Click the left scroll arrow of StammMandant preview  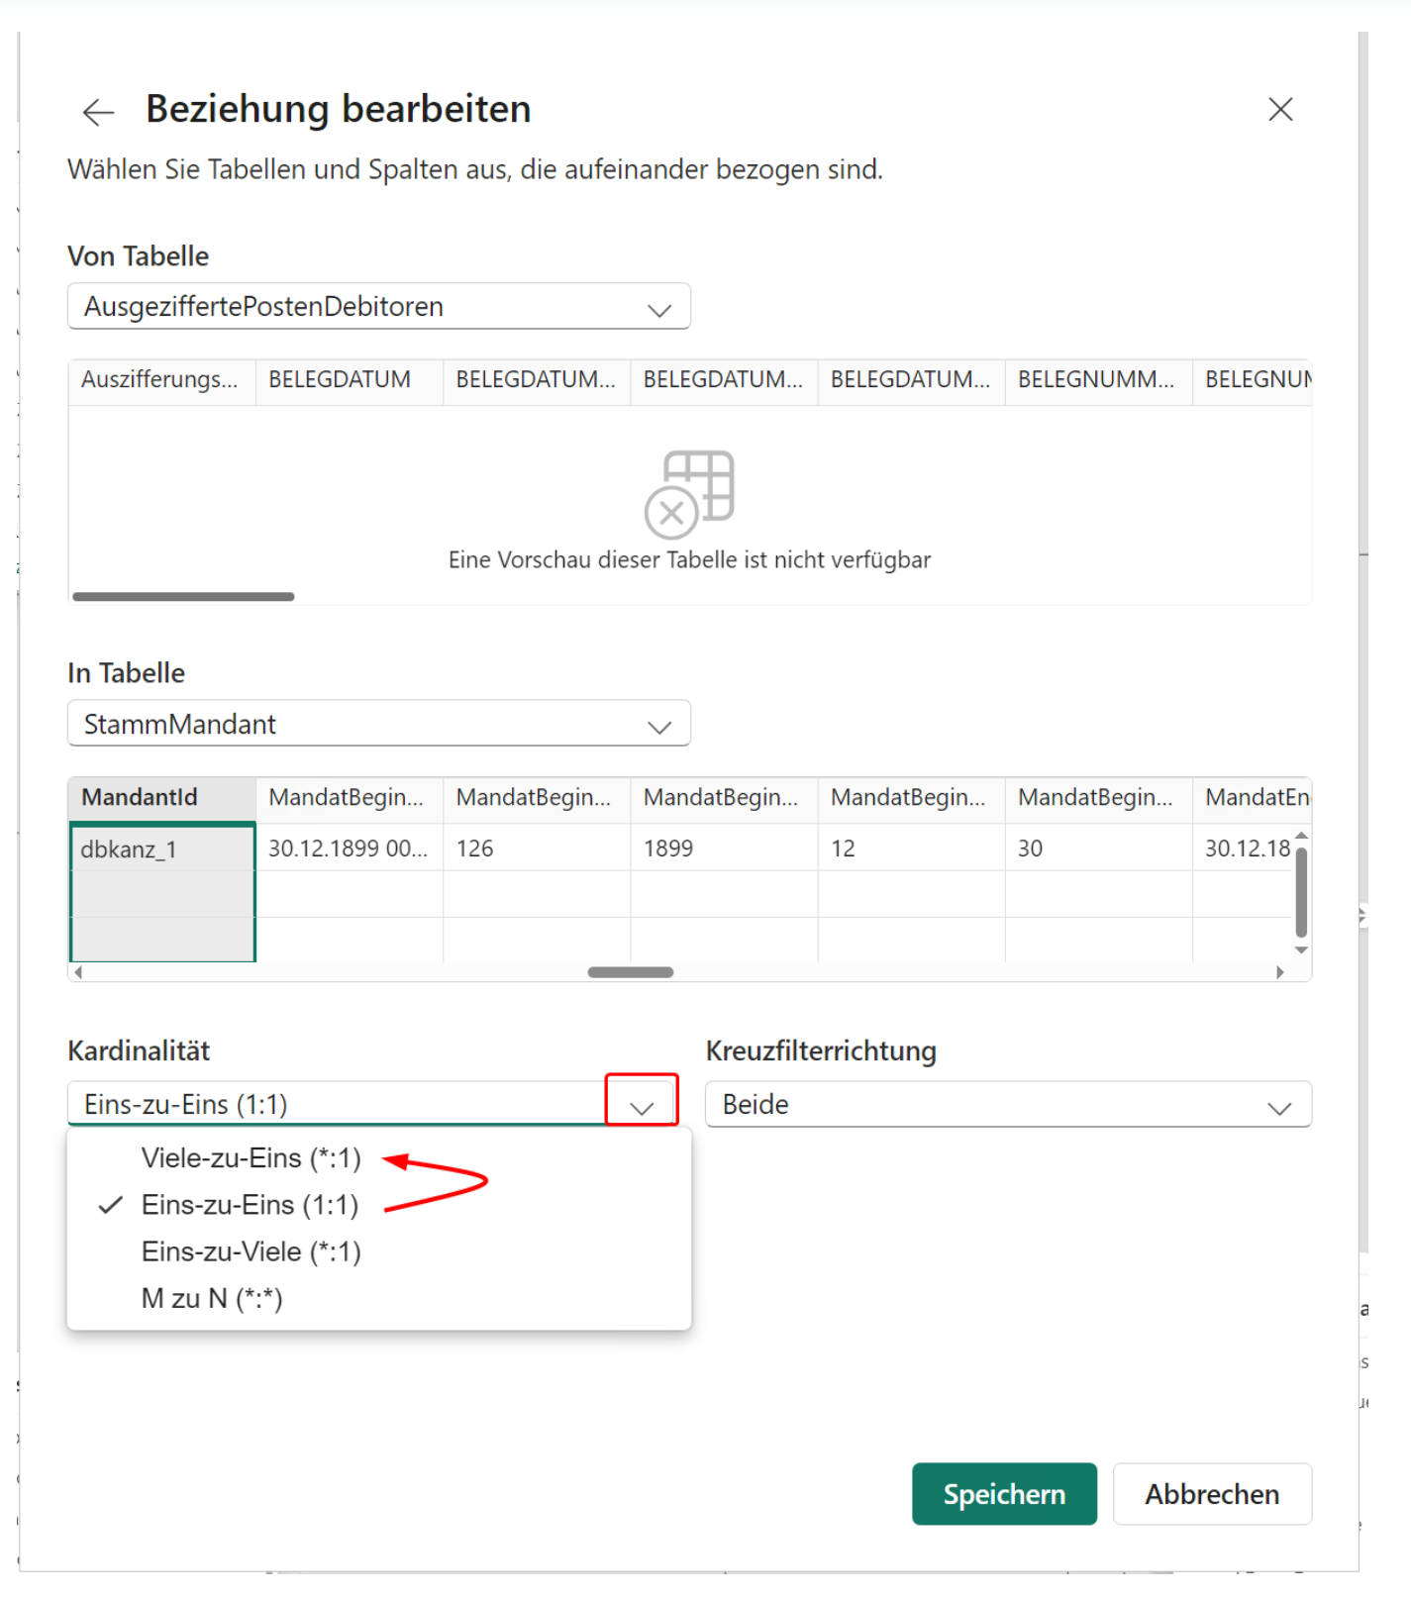tap(78, 972)
